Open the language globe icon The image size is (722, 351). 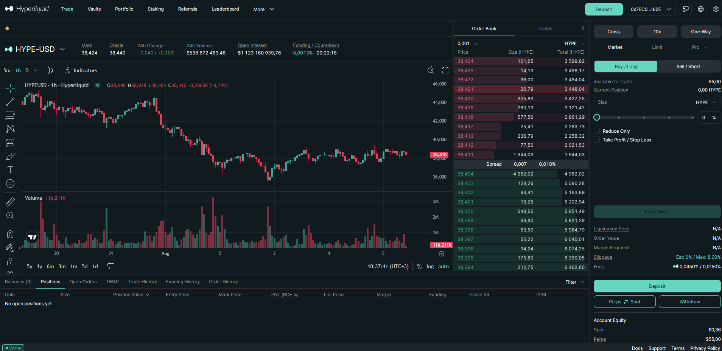tap(701, 9)
